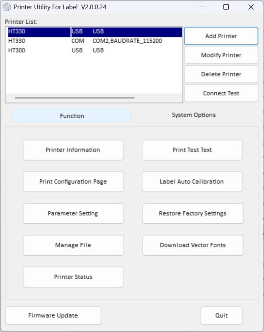Switch to the System Options tab
This screenshot has width=264, height=332.
pos(194,115)
